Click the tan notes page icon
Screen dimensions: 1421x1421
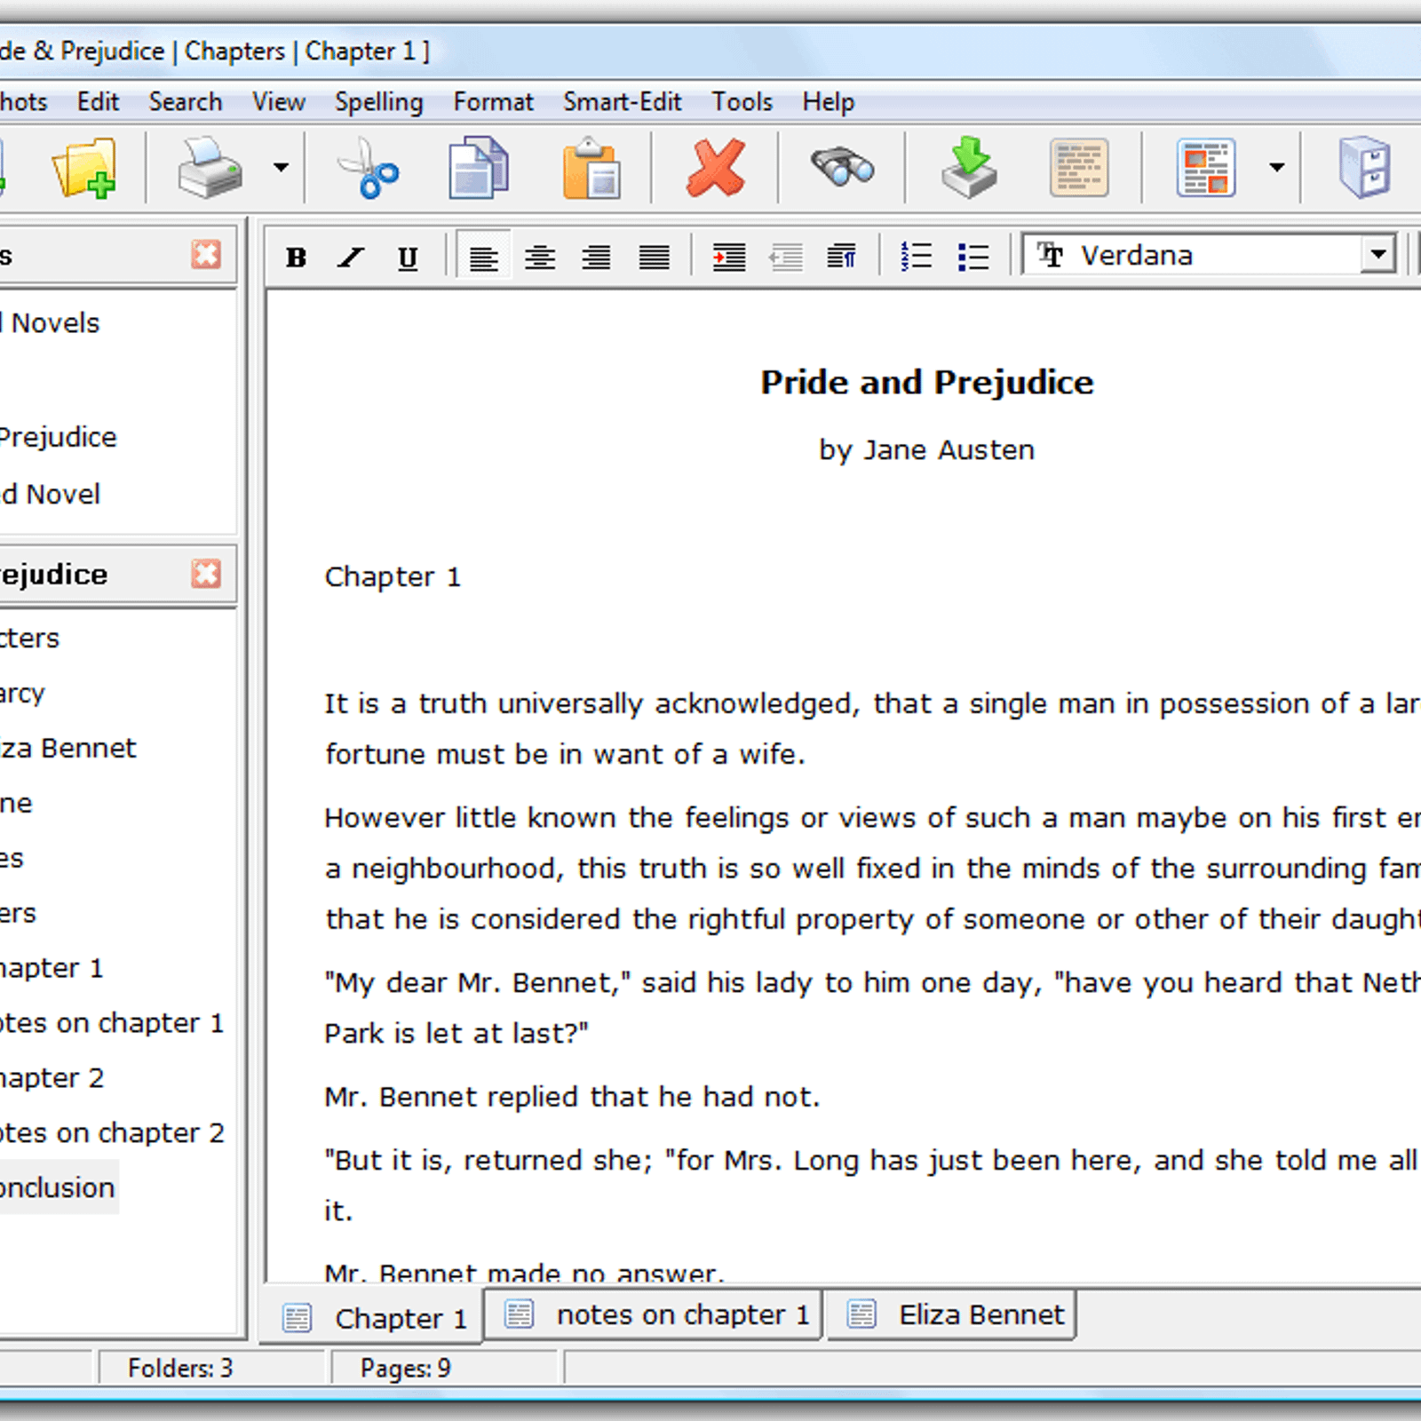point(1079,167)
